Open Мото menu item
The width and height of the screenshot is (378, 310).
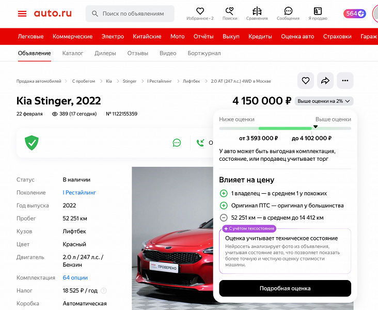click(178, 37)
